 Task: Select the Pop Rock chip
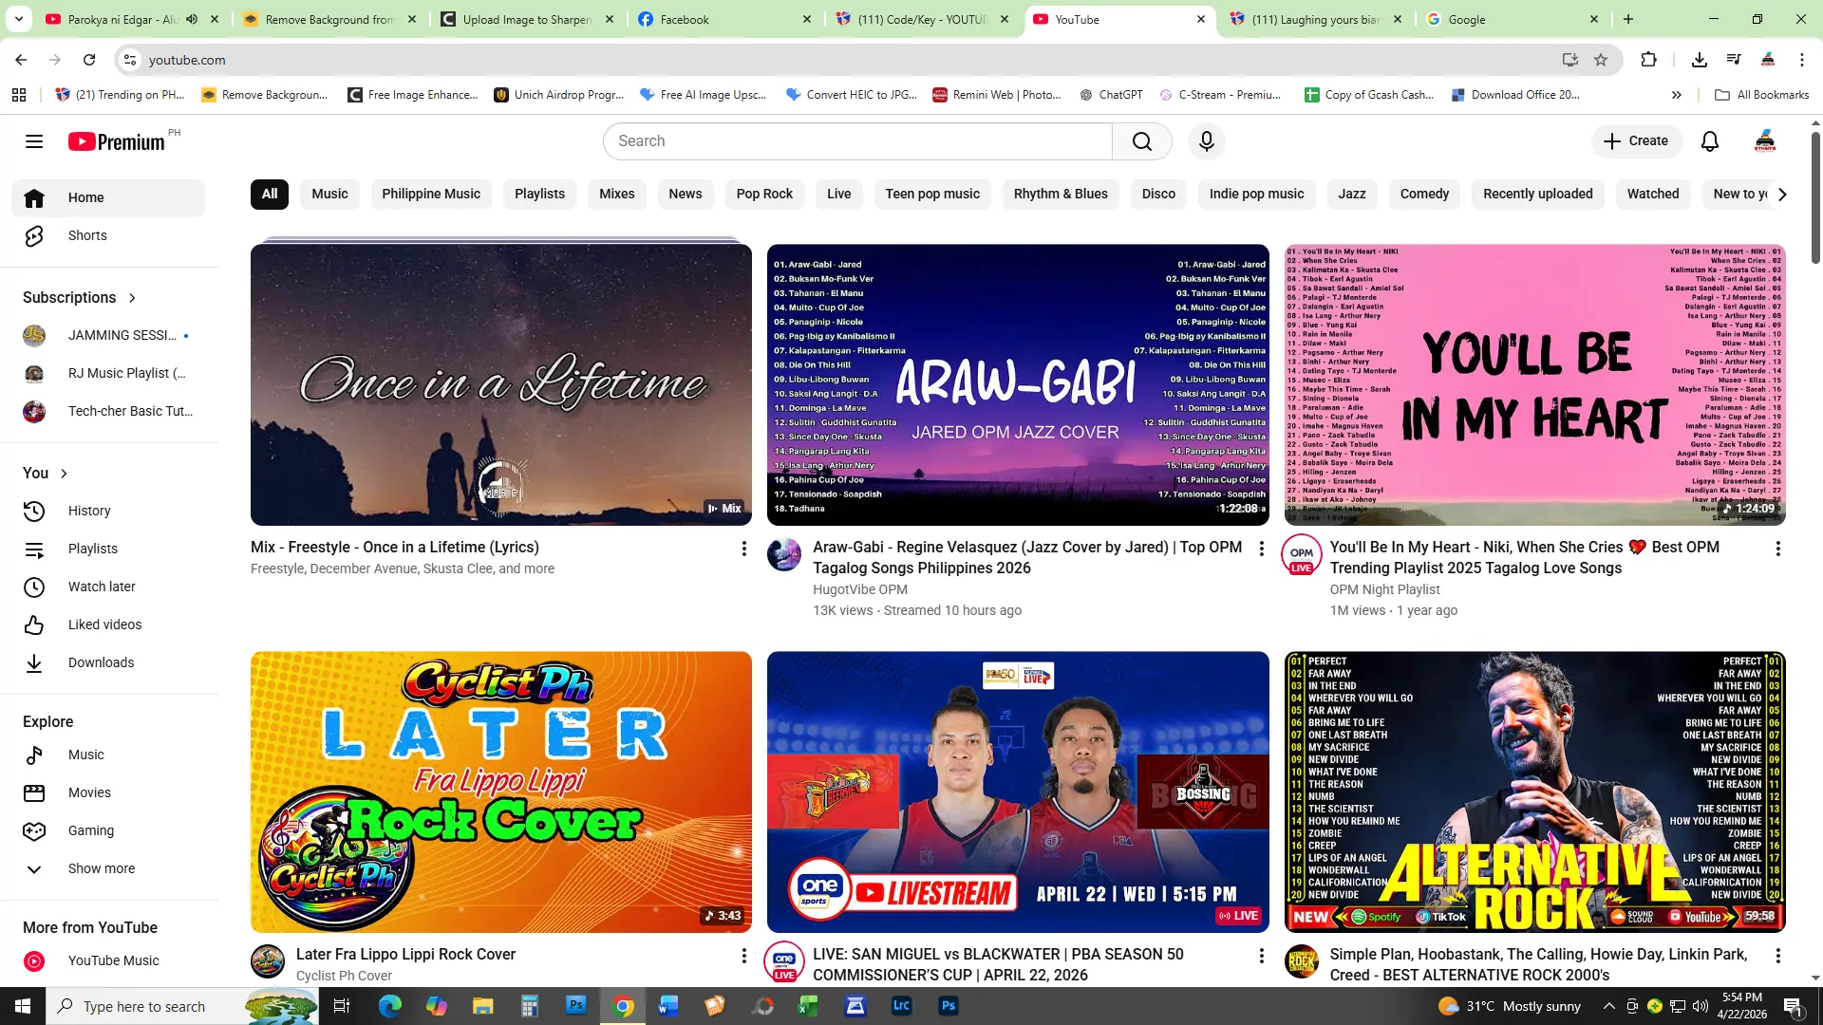(x=764, y=194)
